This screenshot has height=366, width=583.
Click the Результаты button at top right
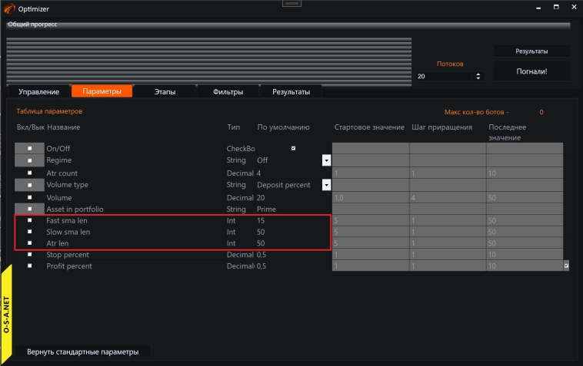pyautogui.click(x=531, y=51)
